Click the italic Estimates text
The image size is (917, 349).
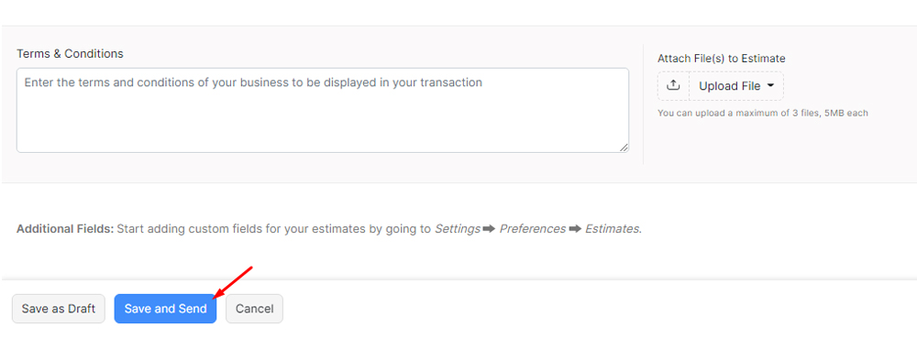613,229
